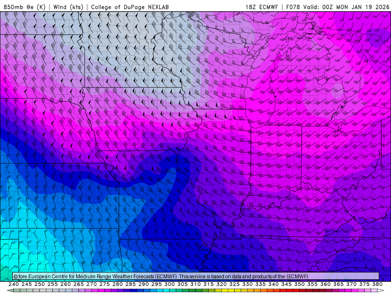Click the 370 value on the color scale
The image size is (391, 293).
click(x=351, y=284)
